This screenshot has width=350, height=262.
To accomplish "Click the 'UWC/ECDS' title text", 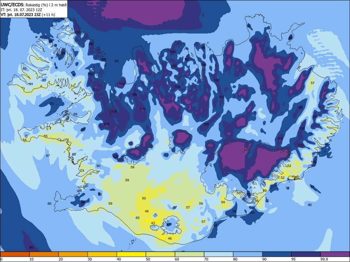I will point(12,5).
